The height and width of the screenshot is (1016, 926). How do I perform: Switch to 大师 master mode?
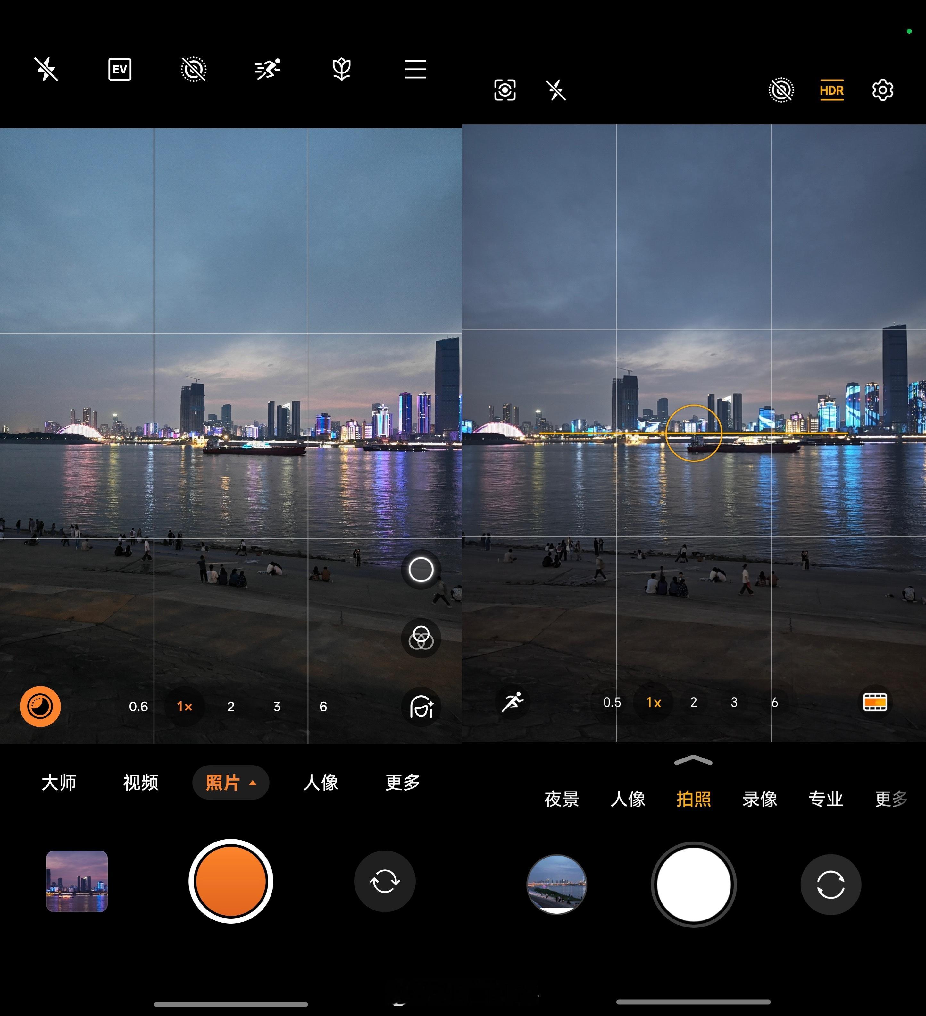coord(59,783)
